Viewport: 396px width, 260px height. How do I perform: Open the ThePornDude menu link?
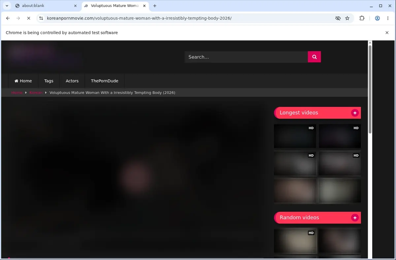tap(105, 81)
